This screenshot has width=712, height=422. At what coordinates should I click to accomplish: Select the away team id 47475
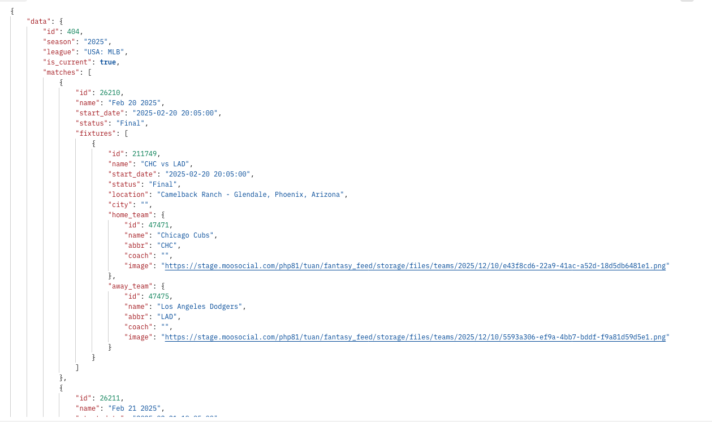(159, 296)
